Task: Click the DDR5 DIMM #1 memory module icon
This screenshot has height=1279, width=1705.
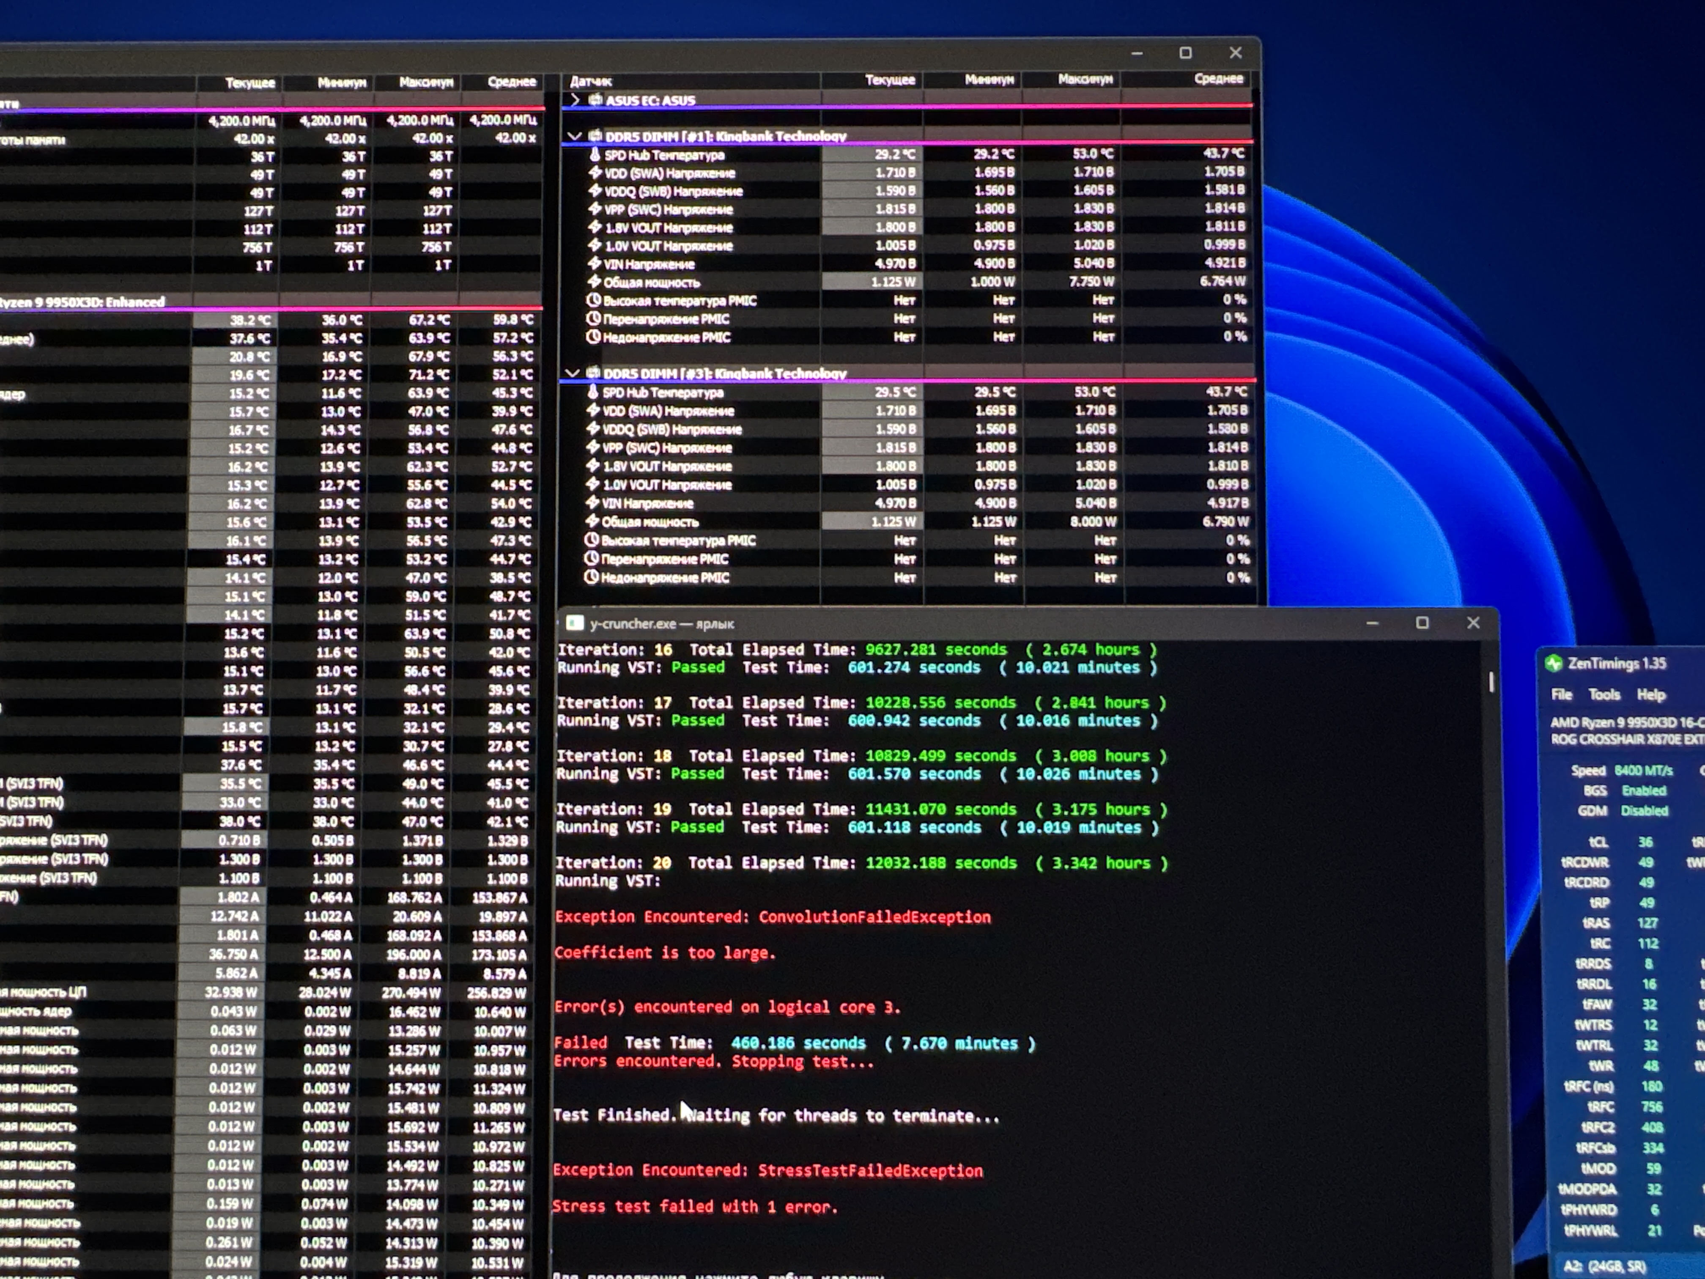Action: [x=594, y=136]
